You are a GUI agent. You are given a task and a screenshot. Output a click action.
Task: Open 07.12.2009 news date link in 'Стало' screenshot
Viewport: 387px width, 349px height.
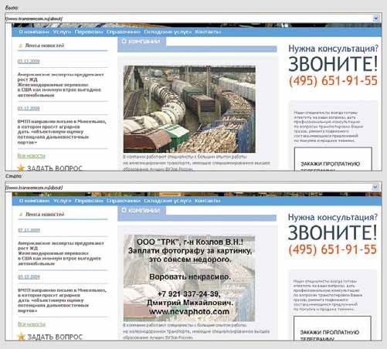tap(29, 230)
